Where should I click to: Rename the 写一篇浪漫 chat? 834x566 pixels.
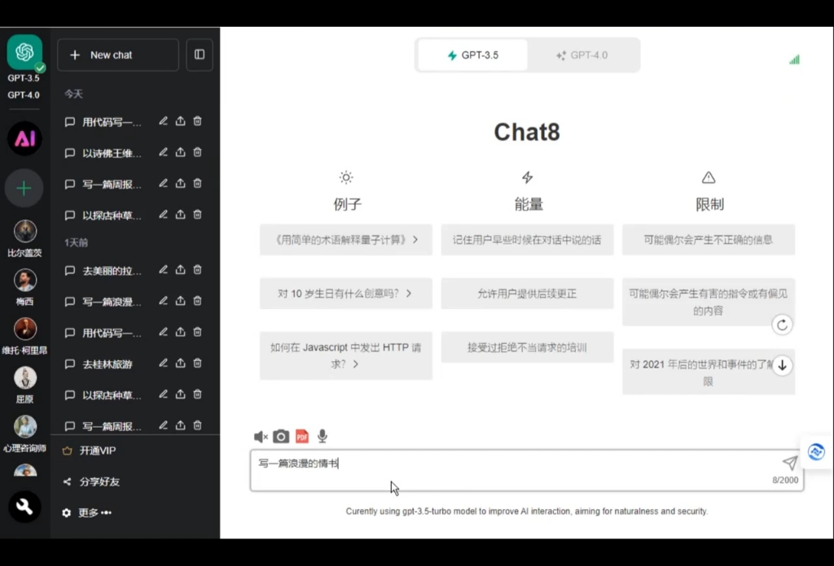(163, 301)
